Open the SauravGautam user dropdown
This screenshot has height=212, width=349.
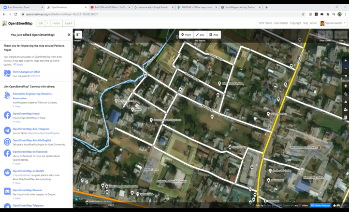click(x=333, y=23)
